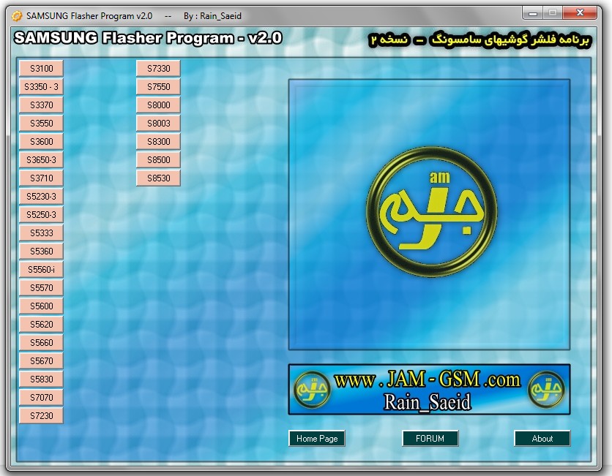Select the S5620 button
This screenshot has width=612, height=476.
click(x=42, y=325)
